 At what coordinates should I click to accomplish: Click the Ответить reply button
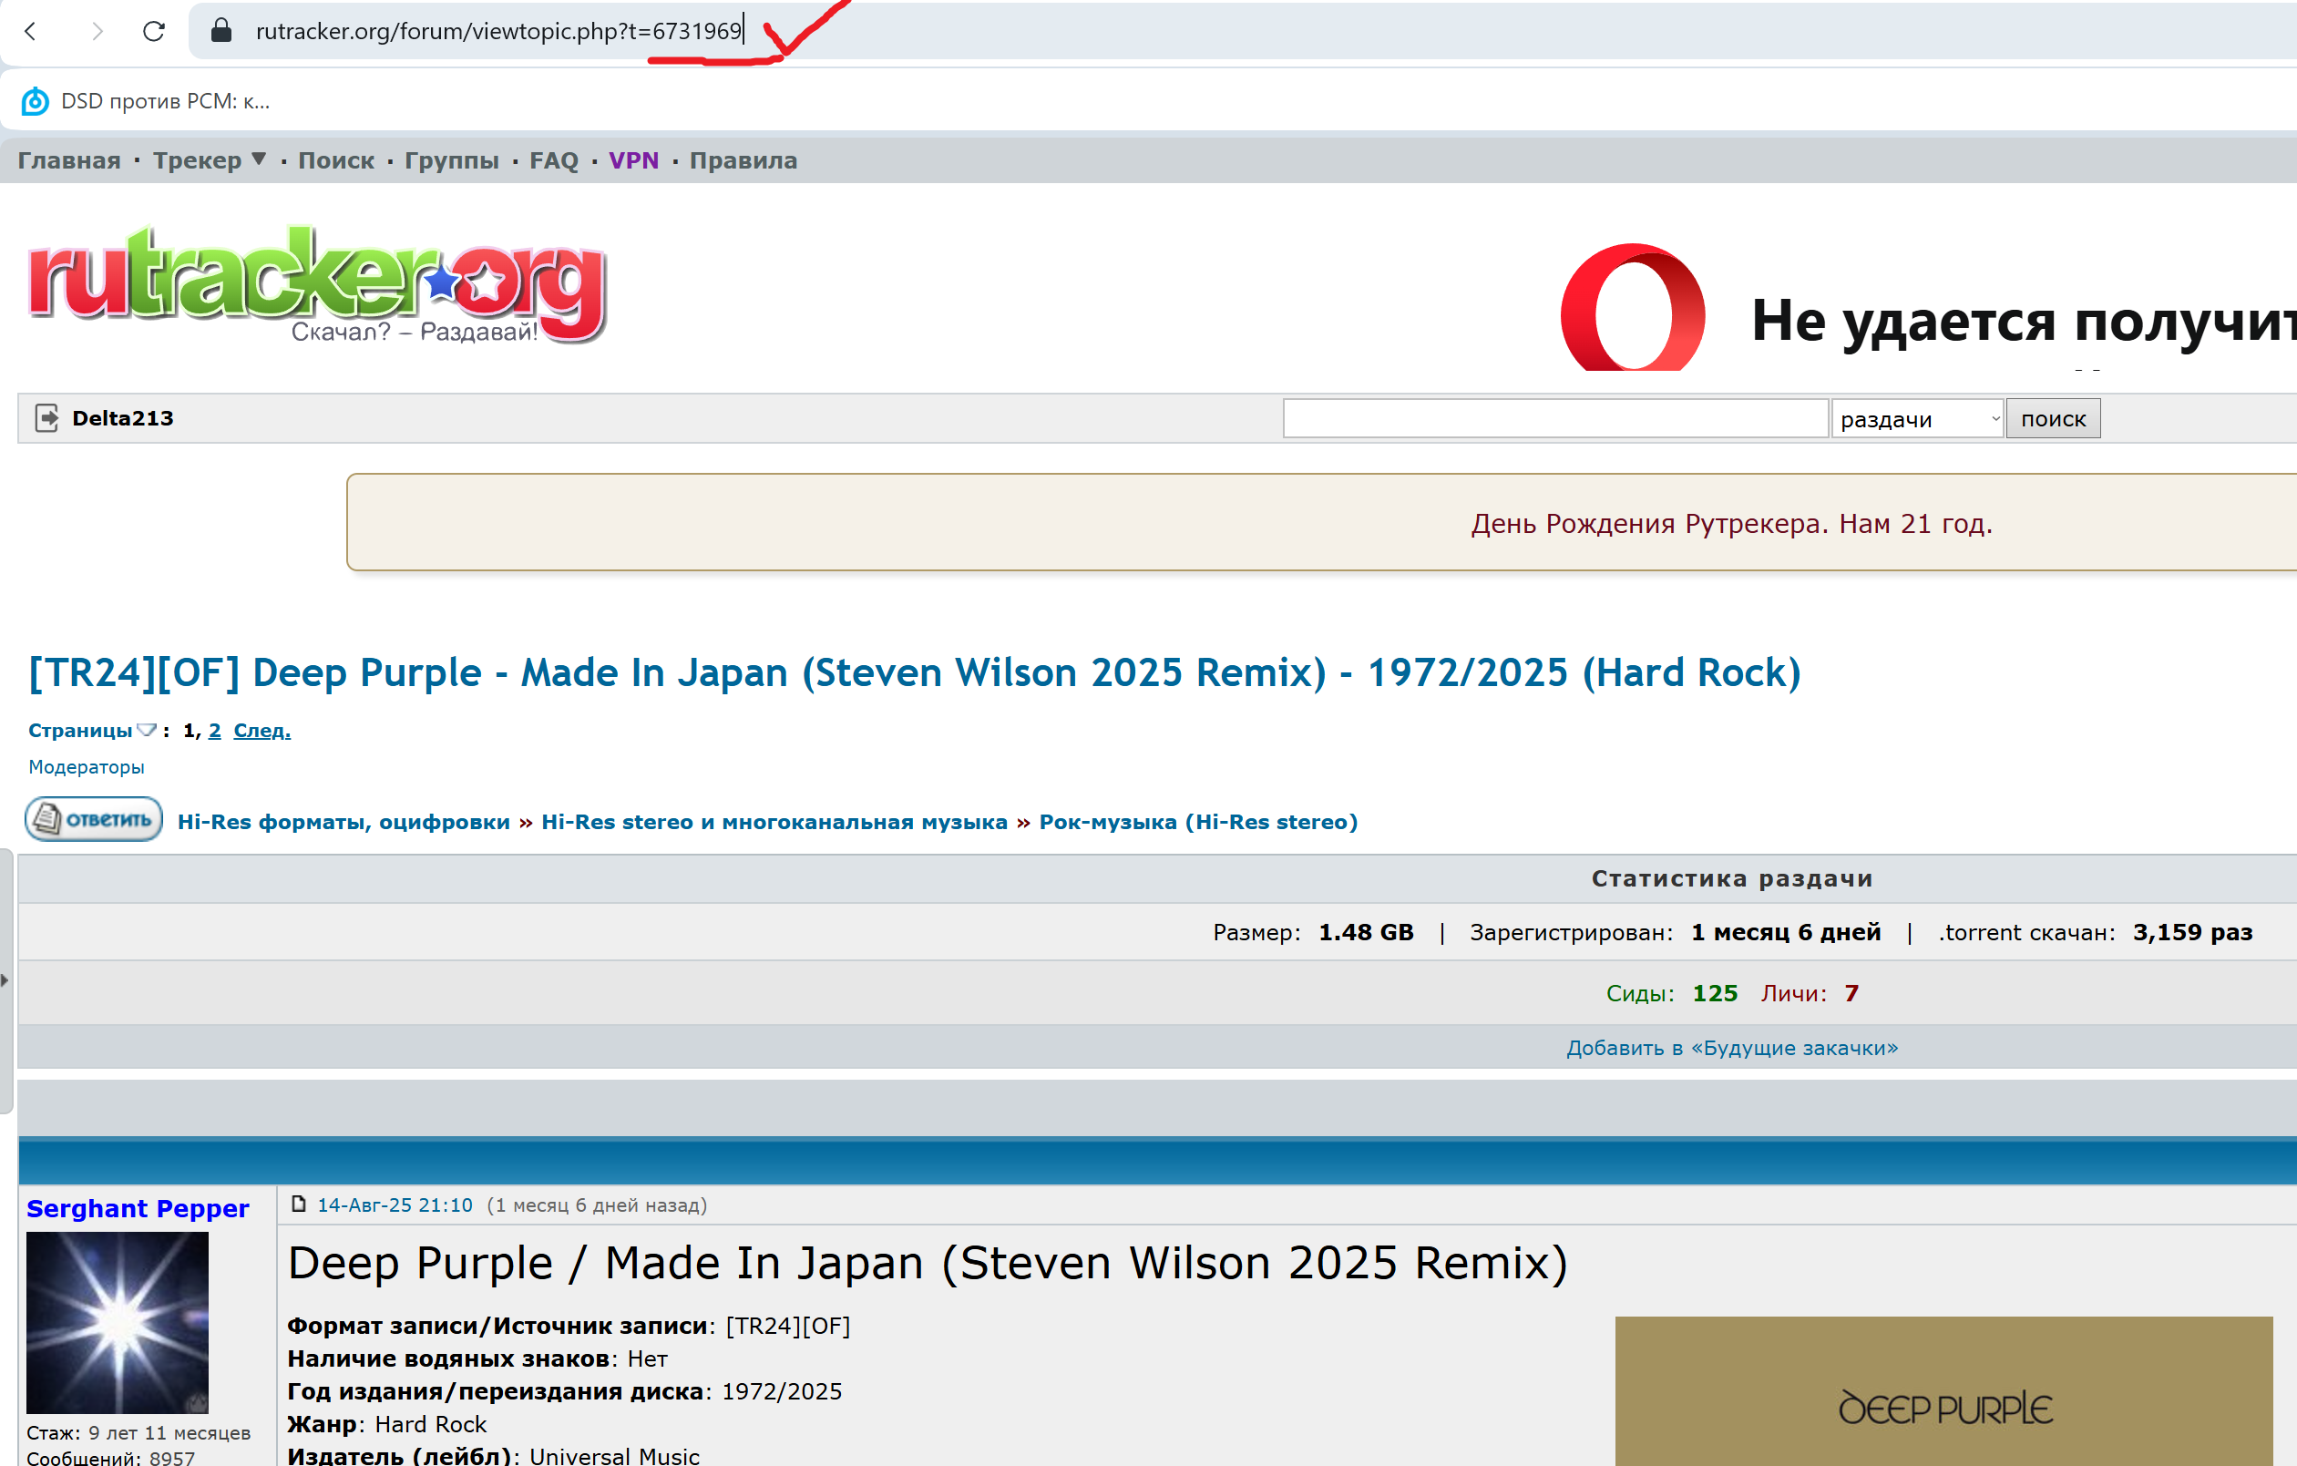coord(94,819)
